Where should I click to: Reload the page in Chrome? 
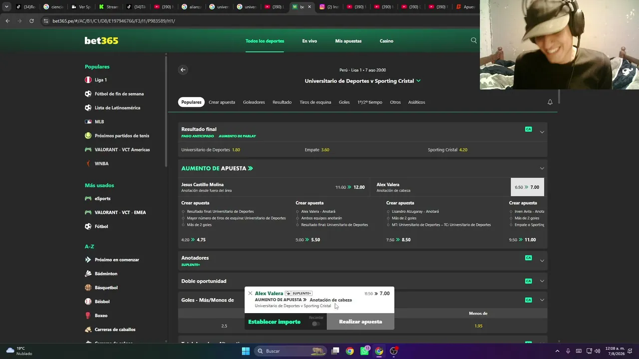pos(31,21)
